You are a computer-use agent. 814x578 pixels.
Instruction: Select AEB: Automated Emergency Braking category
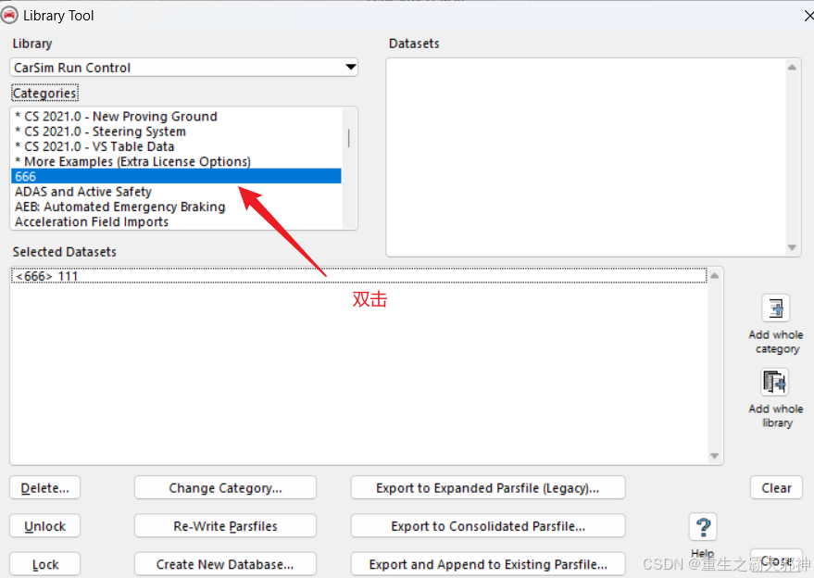(176, 207)
